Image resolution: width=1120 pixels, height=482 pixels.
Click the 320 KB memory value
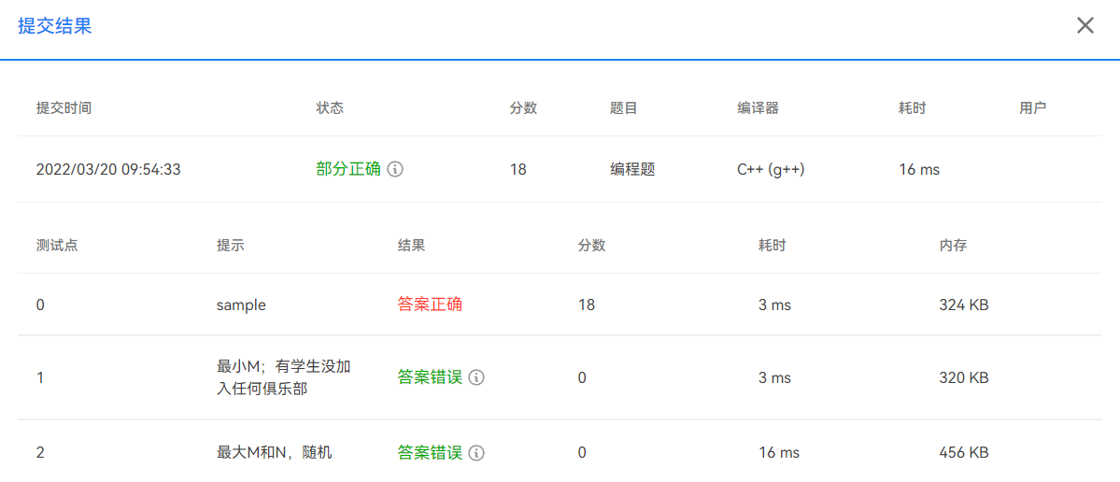point(964,377)
